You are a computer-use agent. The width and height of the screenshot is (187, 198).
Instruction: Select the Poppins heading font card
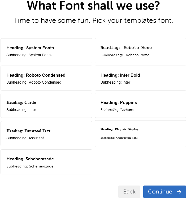(x=140, y=105)
